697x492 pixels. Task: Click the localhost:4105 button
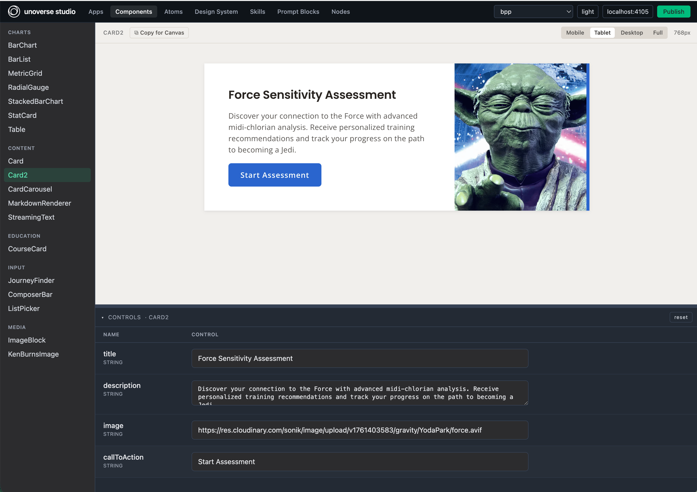628,12
